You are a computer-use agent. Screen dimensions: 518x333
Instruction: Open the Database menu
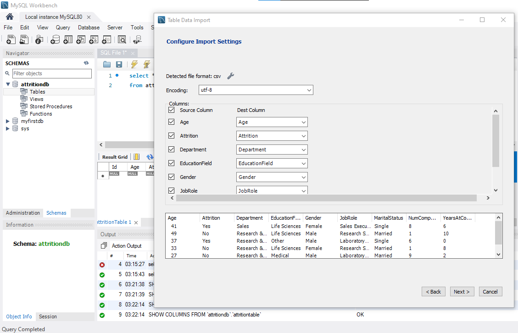[89, 28]
